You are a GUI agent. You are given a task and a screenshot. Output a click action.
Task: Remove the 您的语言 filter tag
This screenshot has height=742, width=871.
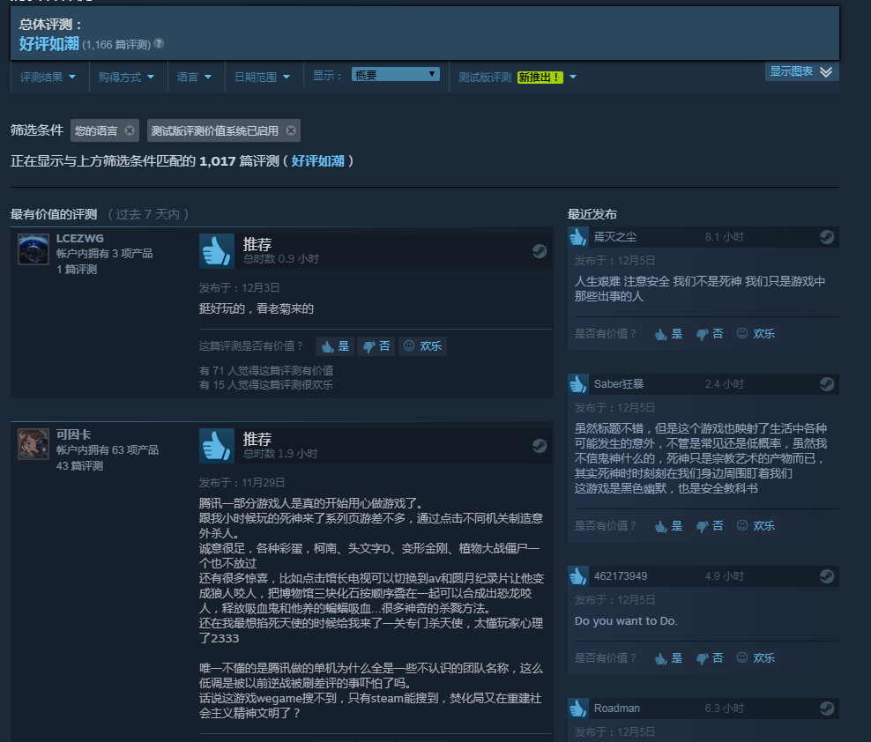click(130, 130)
